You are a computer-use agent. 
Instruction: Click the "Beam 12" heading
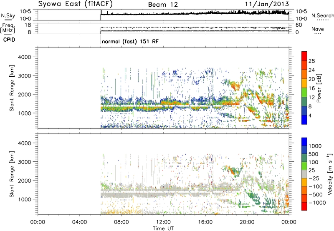(163, 5)
